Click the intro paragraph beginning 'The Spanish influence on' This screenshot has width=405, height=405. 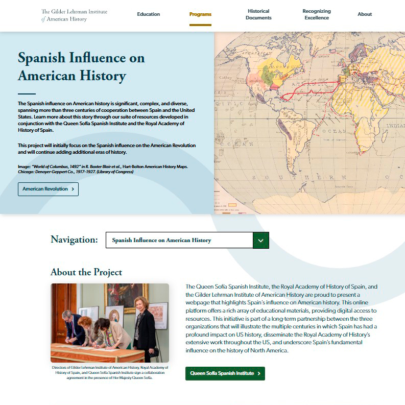click(x=106, y=117)
